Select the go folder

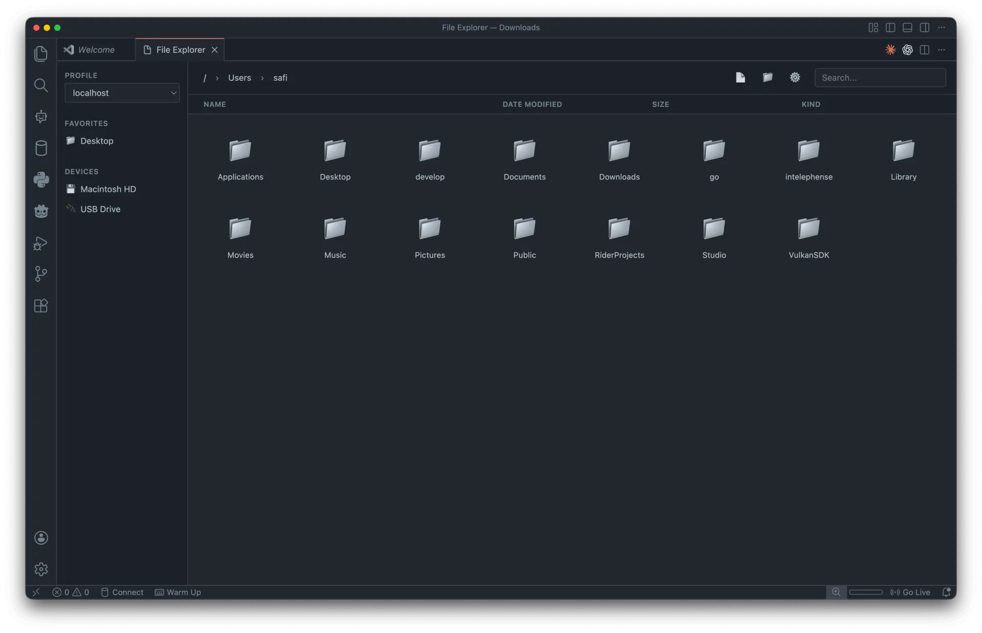(714, 159)
